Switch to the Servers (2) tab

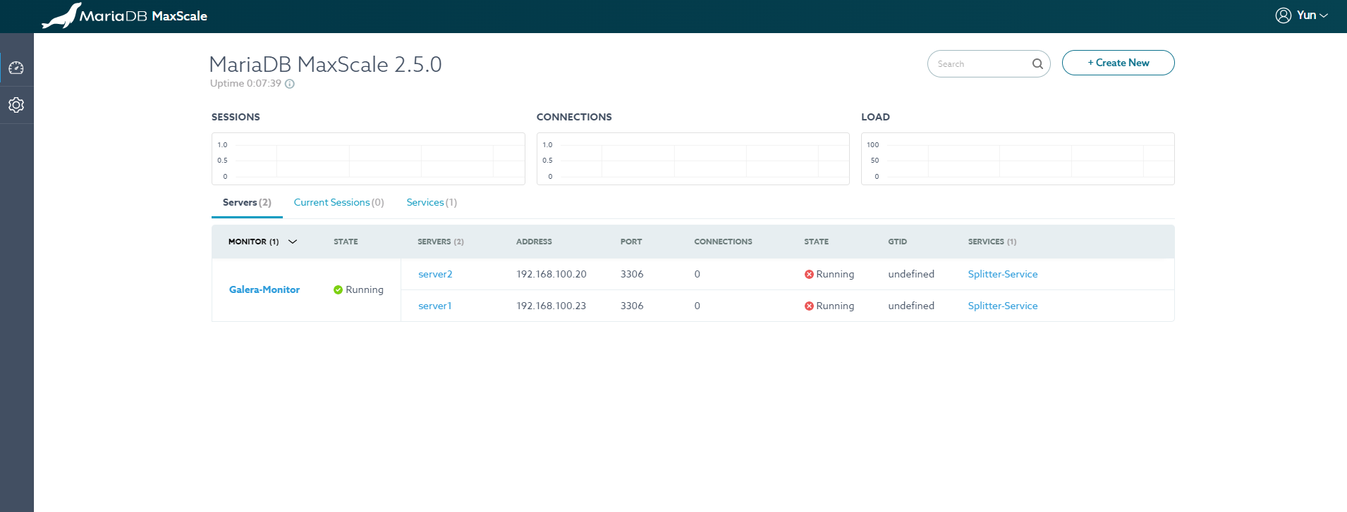[x=247, y=202]
